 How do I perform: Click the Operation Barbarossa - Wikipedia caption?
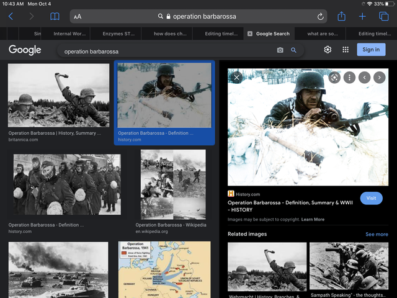(x=171, y=225)
